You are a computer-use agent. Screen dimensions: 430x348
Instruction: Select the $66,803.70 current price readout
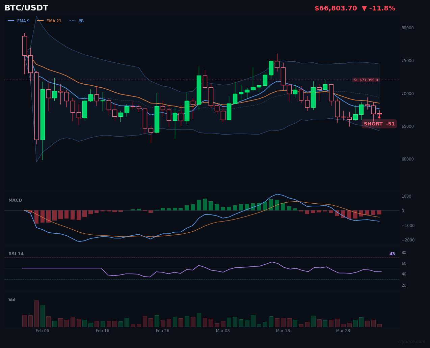tap(335, 8)
